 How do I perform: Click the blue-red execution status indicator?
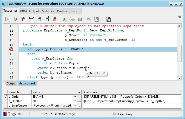(x=6, y=114)
